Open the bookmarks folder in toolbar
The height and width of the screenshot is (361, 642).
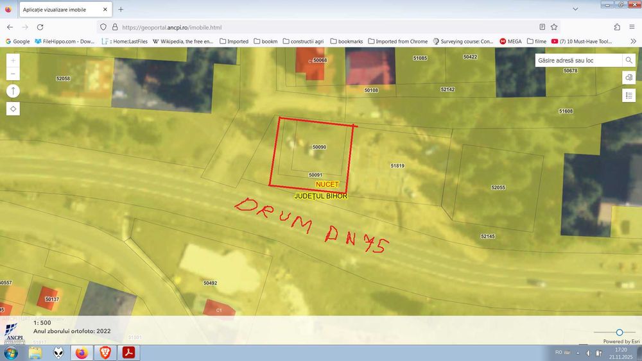tap(347, 41)
